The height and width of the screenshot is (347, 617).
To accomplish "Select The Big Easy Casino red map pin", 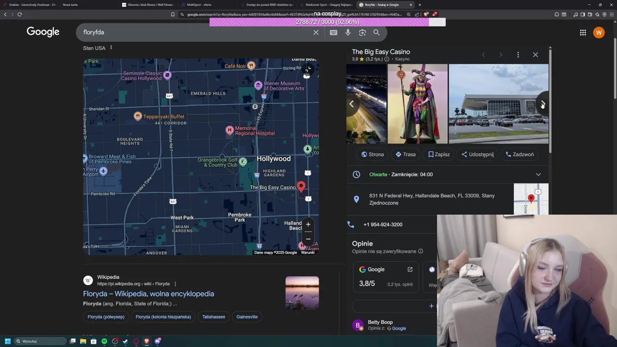I will (301, 187).
